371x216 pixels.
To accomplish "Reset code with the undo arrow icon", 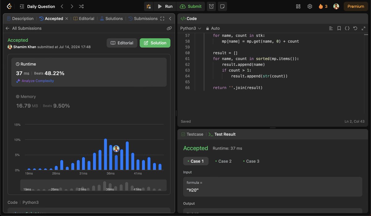I will 355,28.
